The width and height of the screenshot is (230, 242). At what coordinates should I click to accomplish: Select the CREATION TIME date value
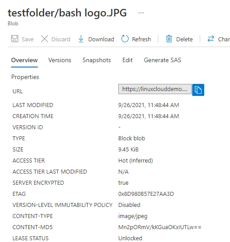(149, 116)
